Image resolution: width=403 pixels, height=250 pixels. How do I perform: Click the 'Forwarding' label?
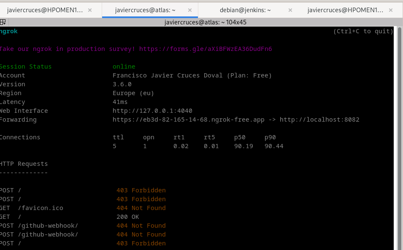(x=18, y=120)
